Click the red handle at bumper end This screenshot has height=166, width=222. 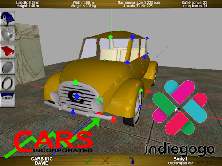click(x=114, y=120)
